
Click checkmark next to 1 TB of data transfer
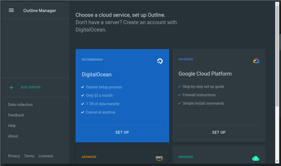tap(83, 104)
